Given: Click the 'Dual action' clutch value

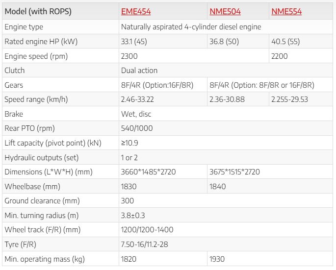Looking at the screenshot, I should point(139,71).
